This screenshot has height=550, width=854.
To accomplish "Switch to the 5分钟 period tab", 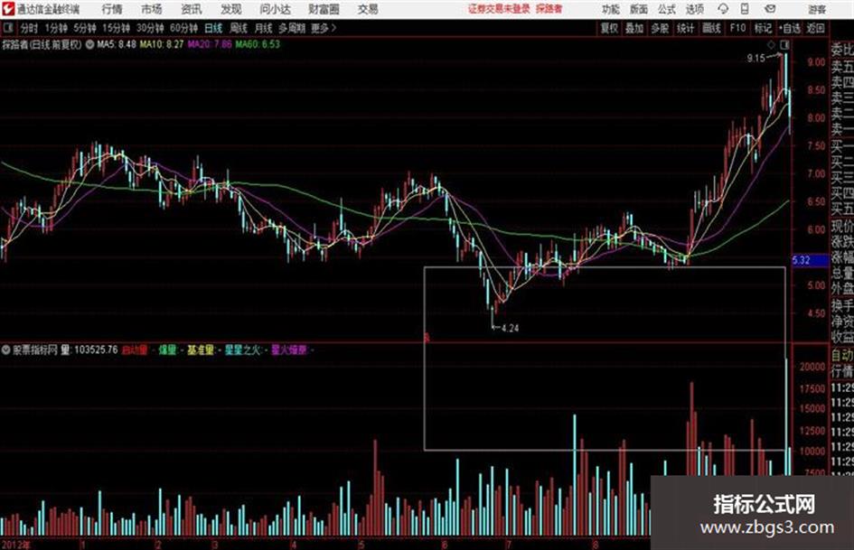I will [x=84, y=28].
